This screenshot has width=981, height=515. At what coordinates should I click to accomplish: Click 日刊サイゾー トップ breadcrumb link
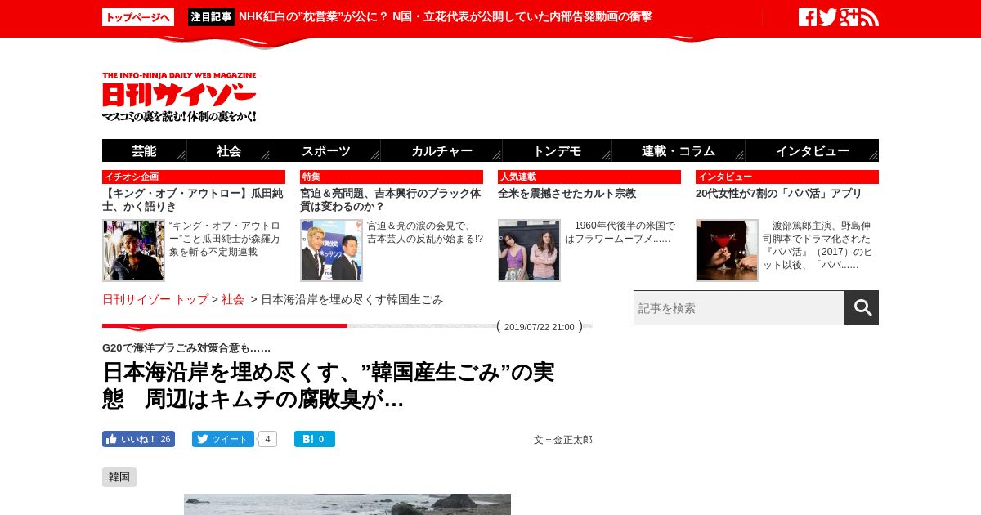pyautogui.click(x=155, y=299)
